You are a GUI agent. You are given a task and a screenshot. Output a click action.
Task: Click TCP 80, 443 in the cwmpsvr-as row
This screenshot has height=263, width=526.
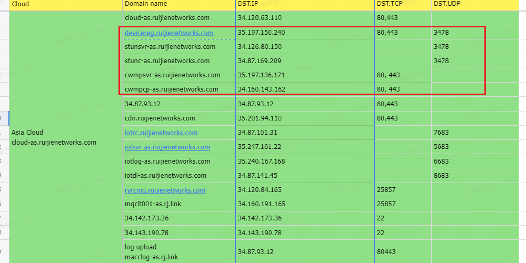403,75
